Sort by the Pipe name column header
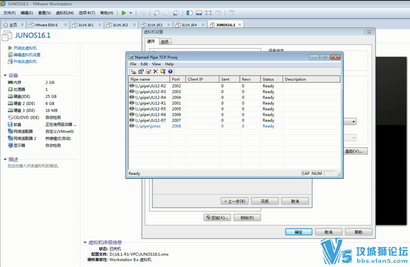Image resolution: width=410 pixels, height=267 pixels. point(149,79)
